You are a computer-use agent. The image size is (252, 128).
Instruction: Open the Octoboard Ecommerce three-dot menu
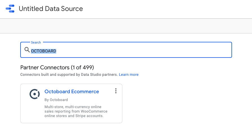116,91
